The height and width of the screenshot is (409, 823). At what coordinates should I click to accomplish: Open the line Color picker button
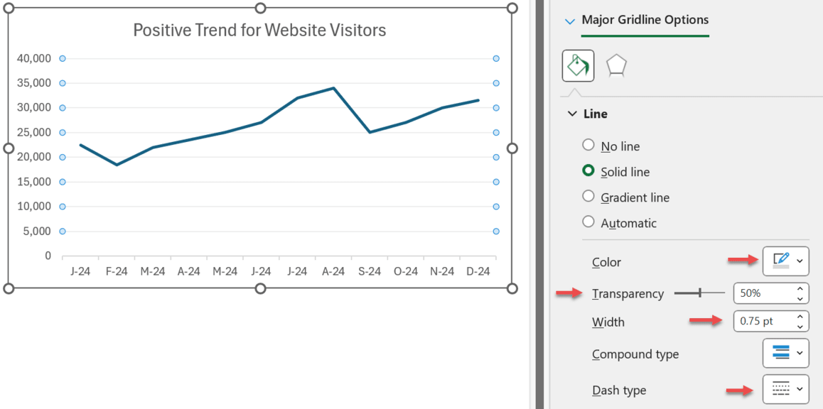785,261
